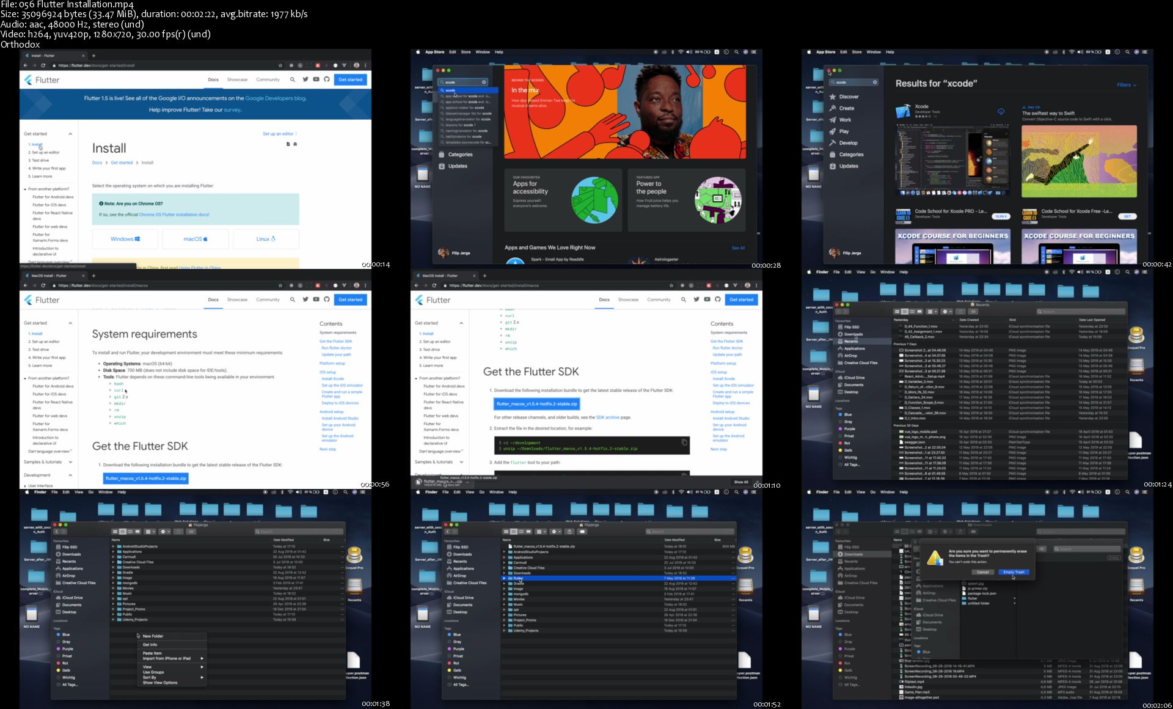1173x709 pixels.
Task: Bookmark page with star icon at 00:00:14
Action: (x=280, y=65)
